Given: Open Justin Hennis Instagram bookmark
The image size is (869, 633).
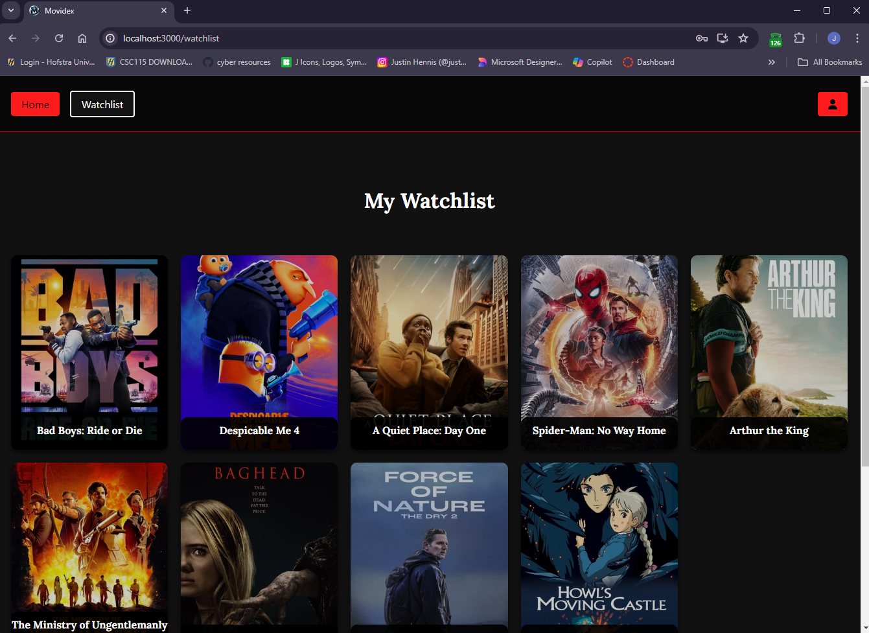Looking at the screenshot, I should point(422,62).
